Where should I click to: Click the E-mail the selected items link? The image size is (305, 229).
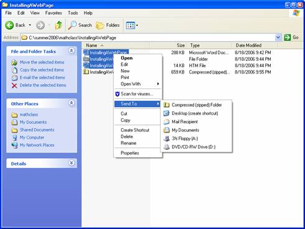[42, 78]
